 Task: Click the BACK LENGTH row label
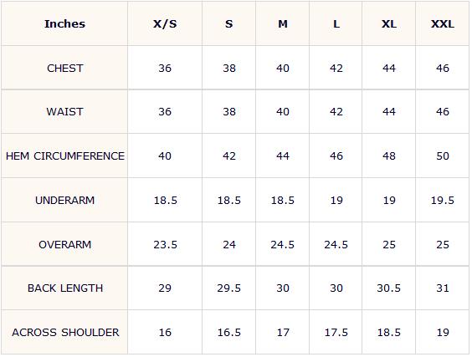(64, 288)
